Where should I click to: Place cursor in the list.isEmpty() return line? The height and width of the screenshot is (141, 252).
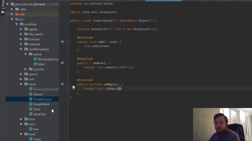tap(103, 89)
